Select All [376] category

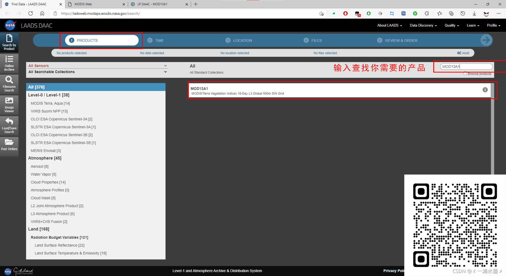click(96, 87)
